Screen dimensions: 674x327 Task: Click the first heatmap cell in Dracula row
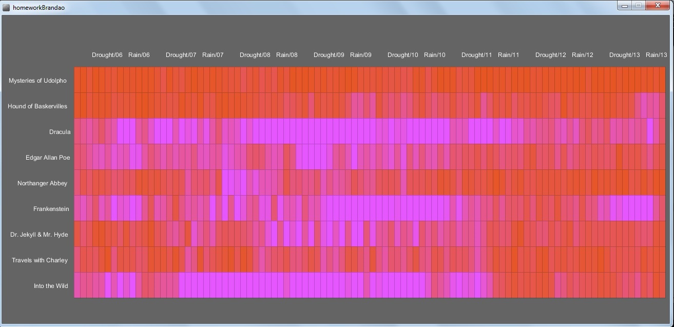click(78, 131)
